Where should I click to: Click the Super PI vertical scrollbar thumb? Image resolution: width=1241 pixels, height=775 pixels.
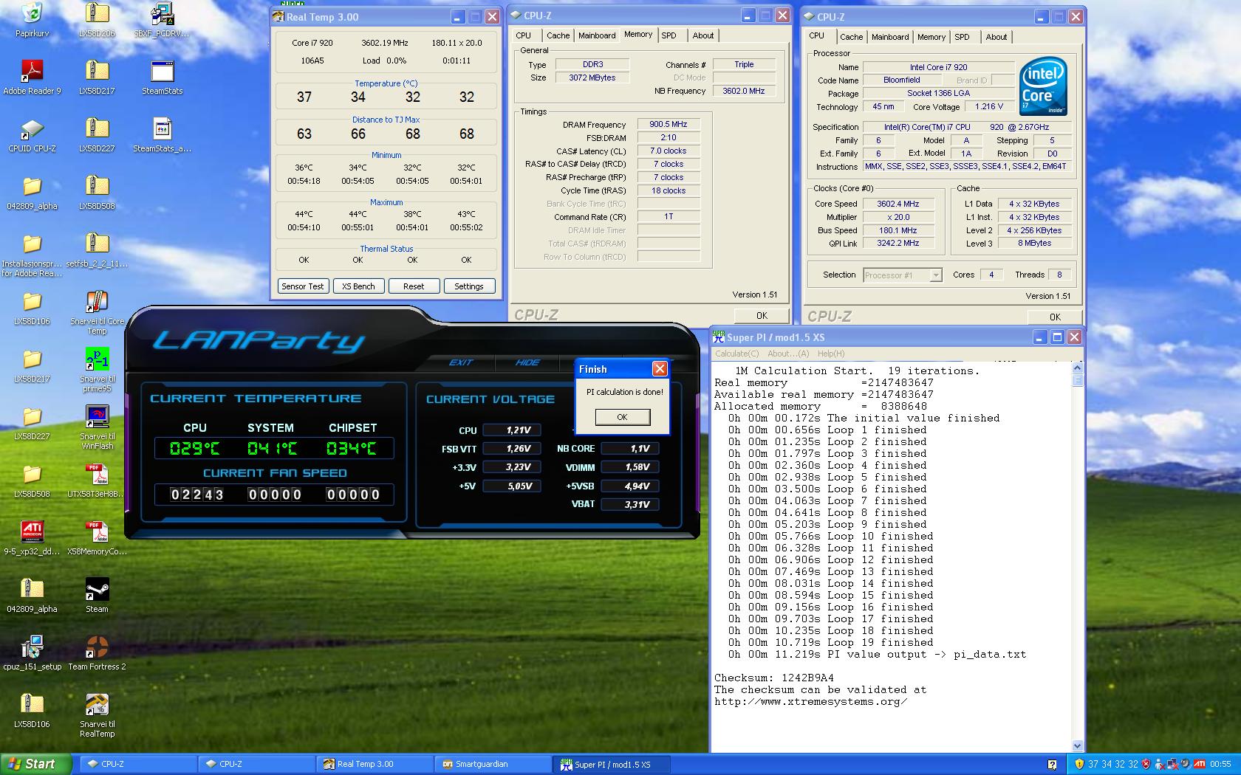pyautogui.click(x=1077, y=380)
